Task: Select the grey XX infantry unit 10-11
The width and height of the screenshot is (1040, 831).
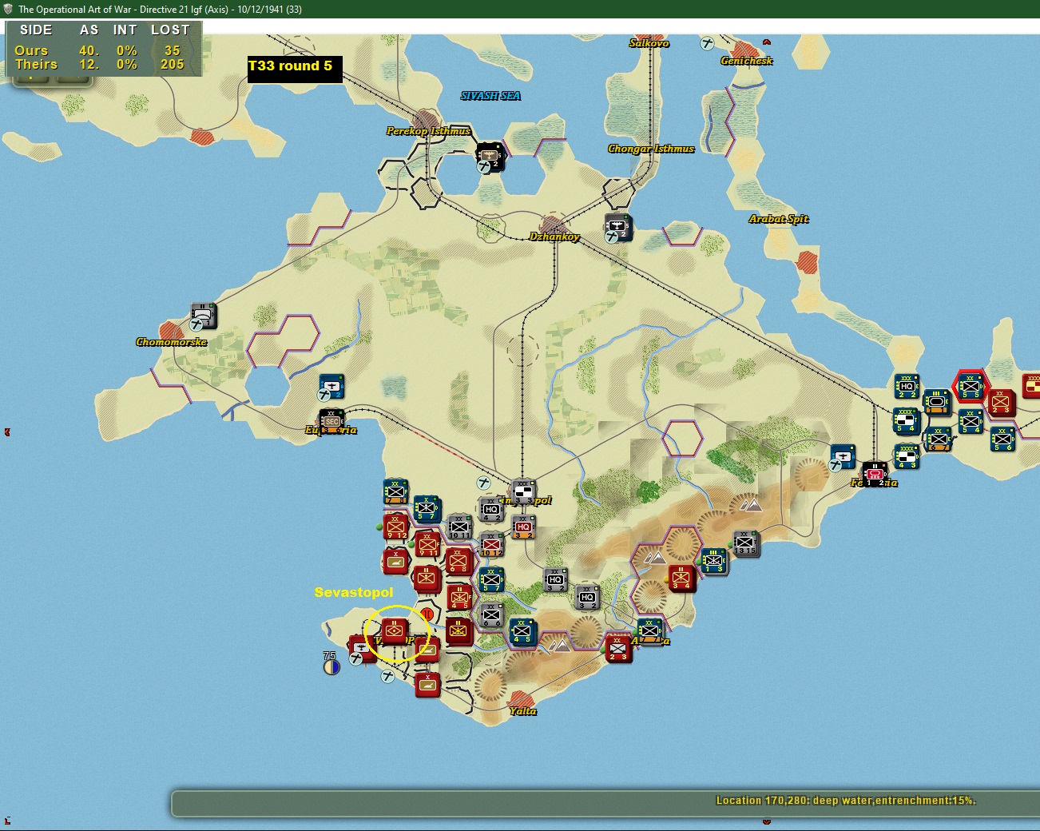Action: pos(459,527)
